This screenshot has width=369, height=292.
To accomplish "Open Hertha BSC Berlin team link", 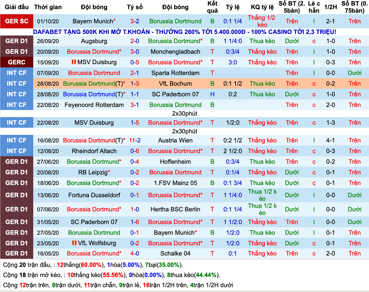I will point(175,209).
